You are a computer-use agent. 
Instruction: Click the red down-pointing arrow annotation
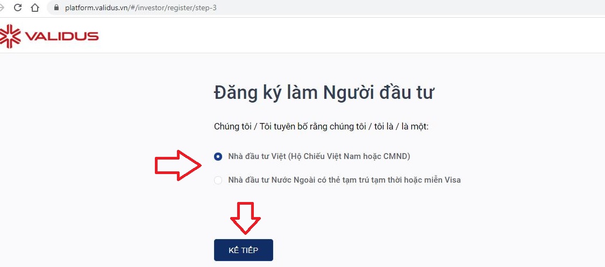point(245,218)
